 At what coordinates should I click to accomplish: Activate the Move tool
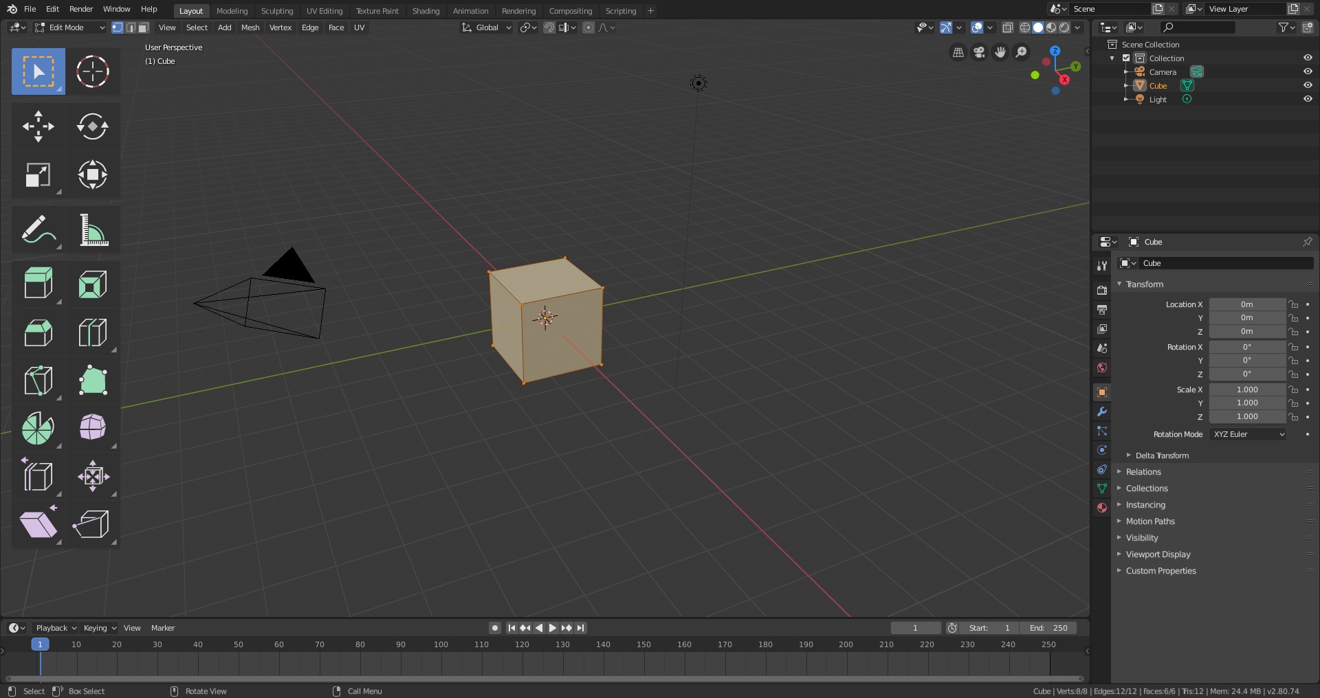coord(38,126)
